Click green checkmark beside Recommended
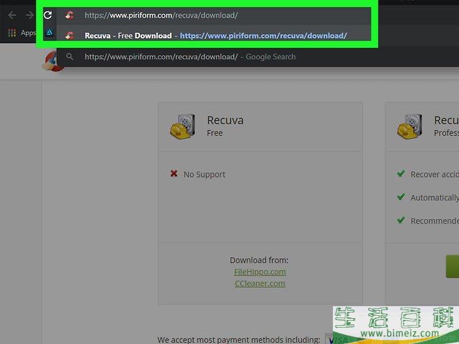This screenshot has width=459, height=344. pos(401,220)
